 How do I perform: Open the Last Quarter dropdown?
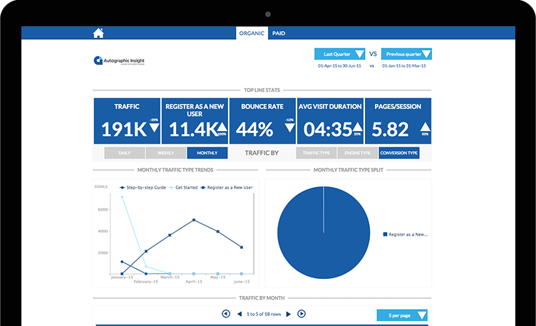point(339,54)
